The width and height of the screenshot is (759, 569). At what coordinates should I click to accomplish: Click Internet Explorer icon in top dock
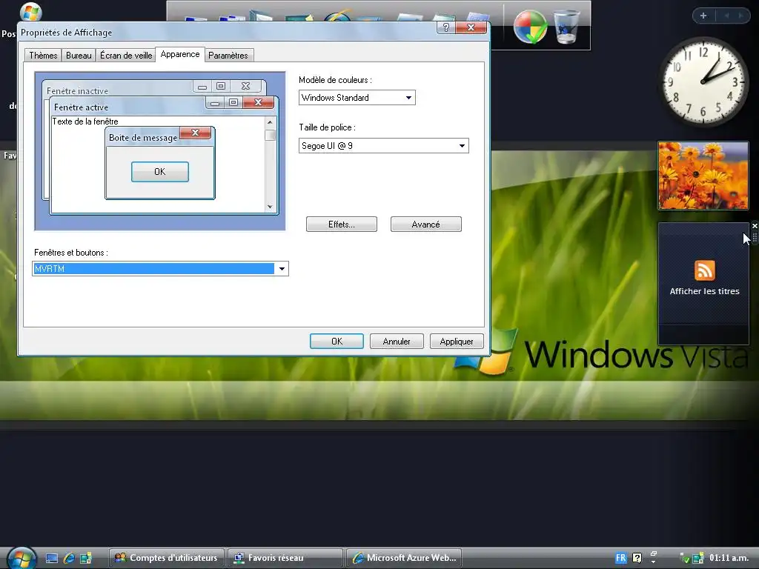pyautogui.click(x=337, y=16)
